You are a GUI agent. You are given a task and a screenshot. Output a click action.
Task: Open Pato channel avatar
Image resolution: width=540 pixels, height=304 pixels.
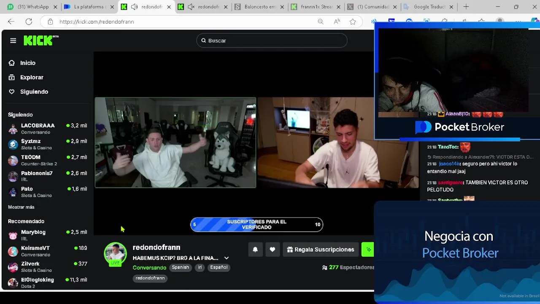pyautogui.click(x=13, y=192)
